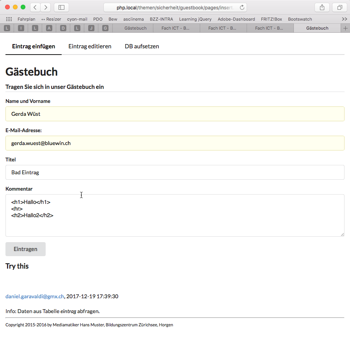Image resolution: width=350 pixels, height=347 pixels.
Task: Click the Safari back arrow button
Action: pos(35,7)
